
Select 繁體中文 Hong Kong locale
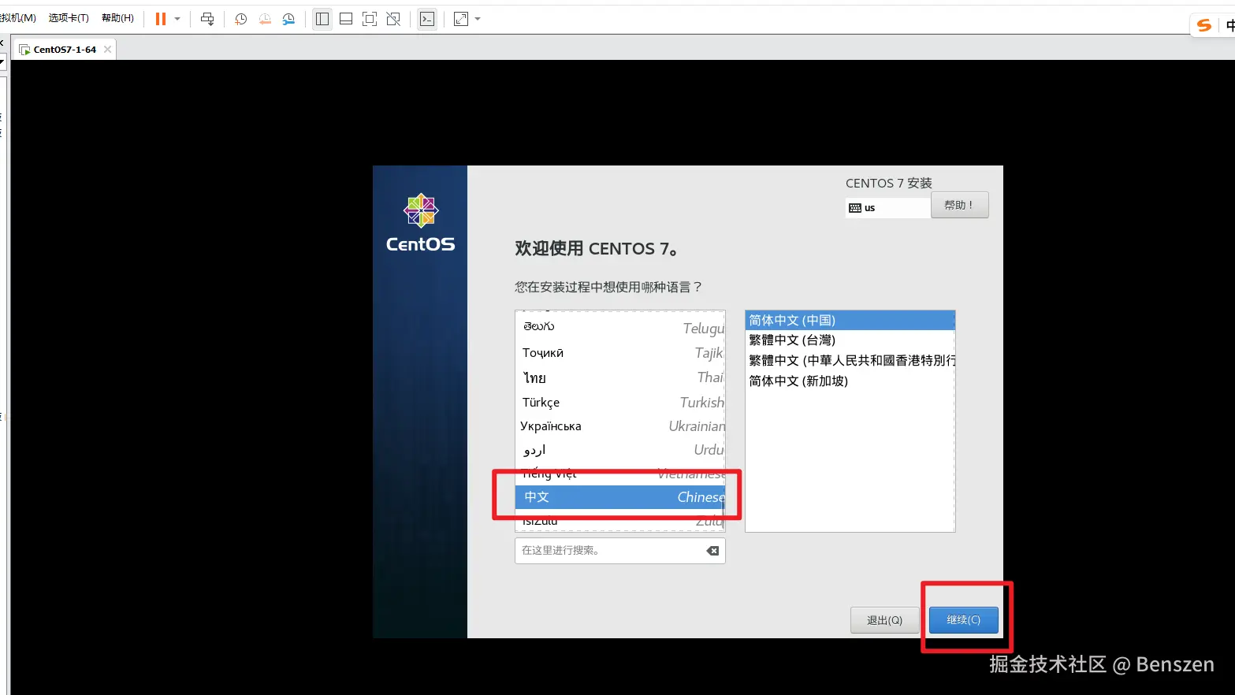(850, 361)
